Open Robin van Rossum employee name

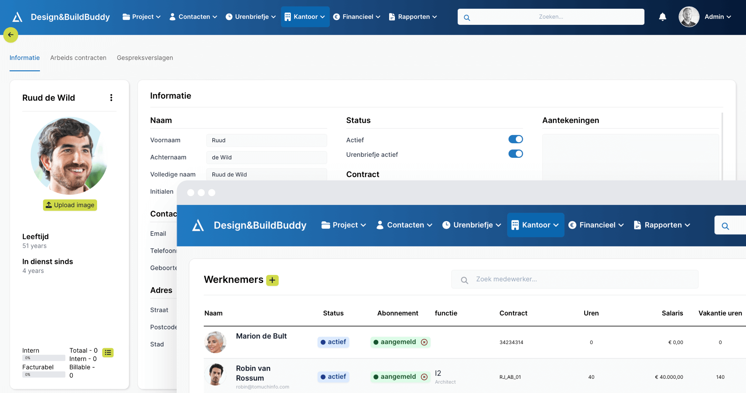point(253,373)
